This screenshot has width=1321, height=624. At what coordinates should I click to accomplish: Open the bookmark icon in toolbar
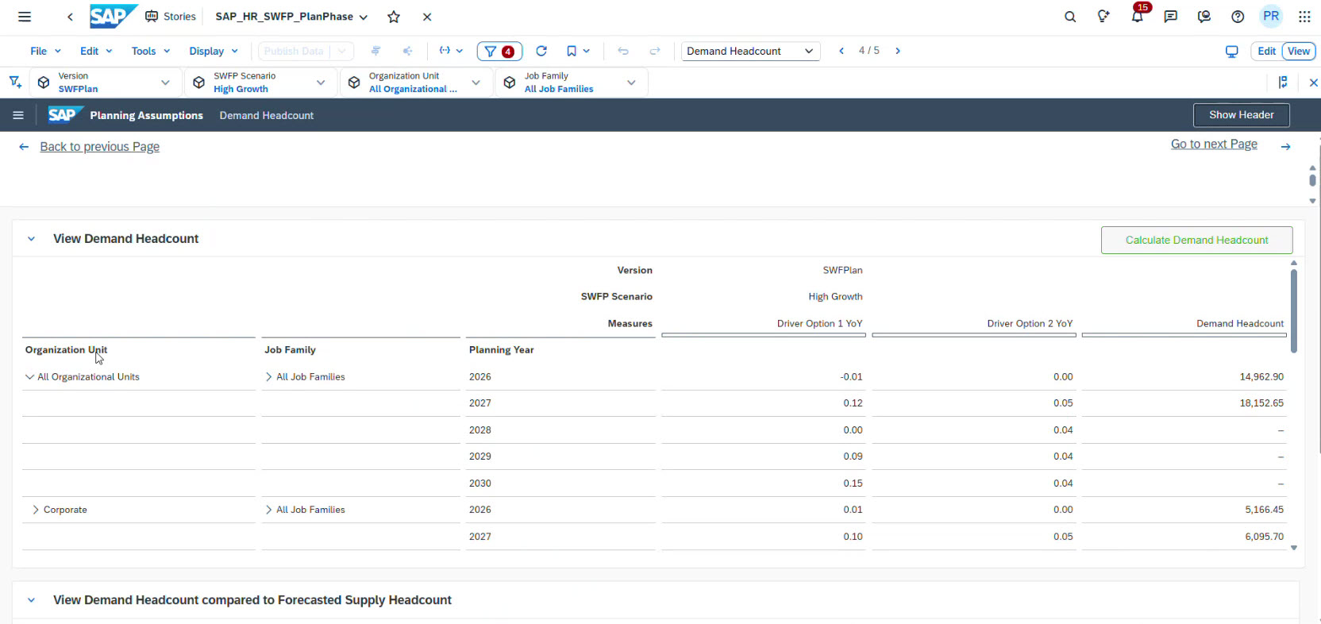click(572, 51)
